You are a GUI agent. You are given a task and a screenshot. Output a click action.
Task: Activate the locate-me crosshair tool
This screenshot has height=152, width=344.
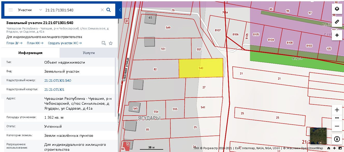337,35
